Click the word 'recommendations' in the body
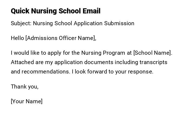The width and height of the screenshot is (189, 118). click(x=46, y=72)
